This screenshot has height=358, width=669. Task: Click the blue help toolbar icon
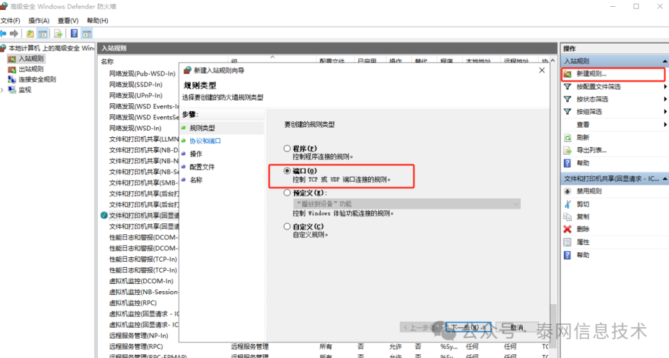point(74,33)
